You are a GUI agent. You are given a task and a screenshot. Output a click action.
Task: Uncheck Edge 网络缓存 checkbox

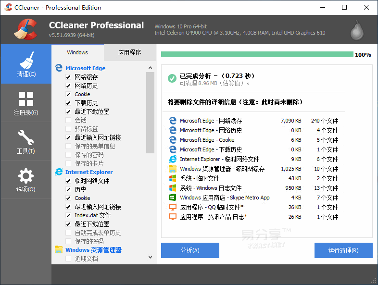click(x=68, y=77)
